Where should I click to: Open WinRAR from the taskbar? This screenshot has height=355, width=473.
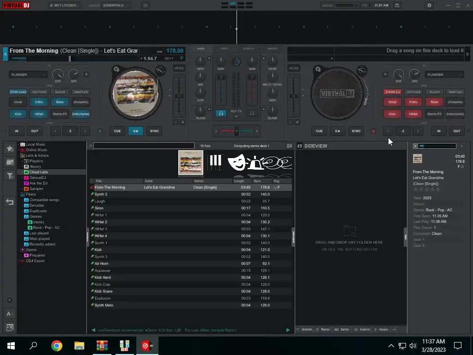pyautogui.click(x=102, y=345)
